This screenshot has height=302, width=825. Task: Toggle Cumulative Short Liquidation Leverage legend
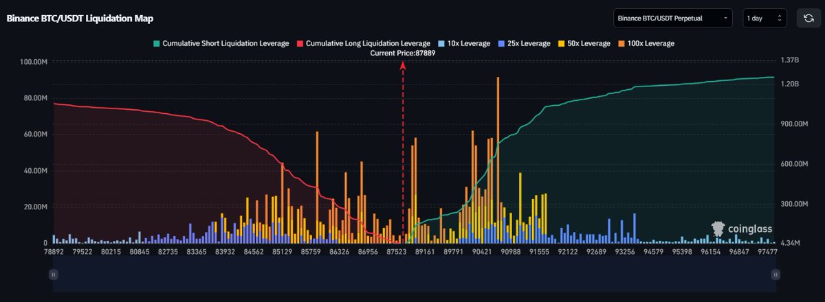coord(220,43)
